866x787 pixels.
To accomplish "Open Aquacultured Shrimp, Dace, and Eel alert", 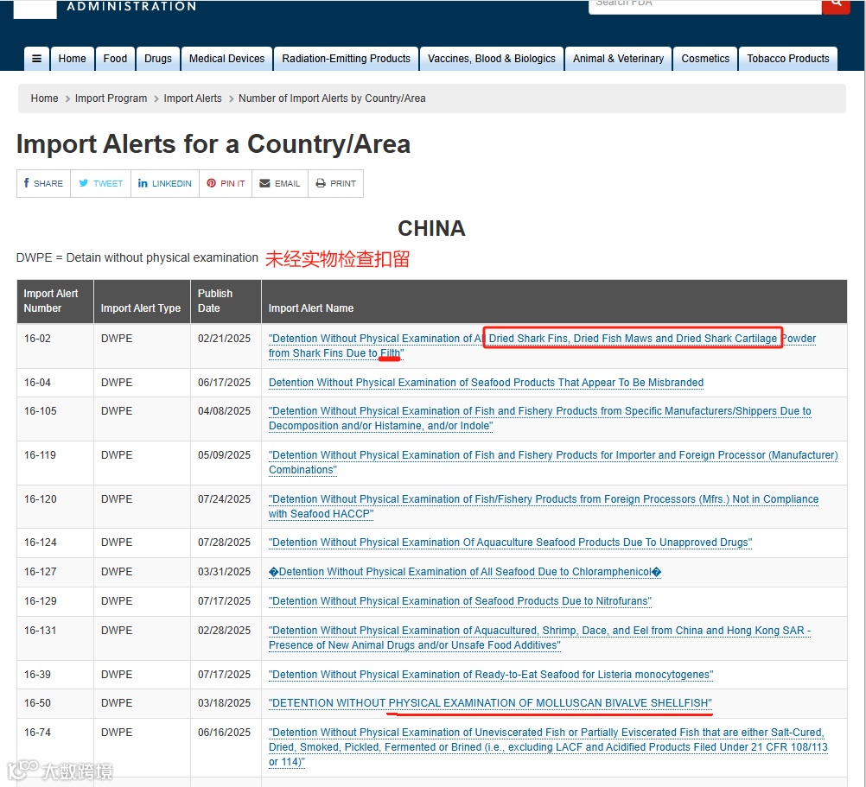I will pos(539,638).
